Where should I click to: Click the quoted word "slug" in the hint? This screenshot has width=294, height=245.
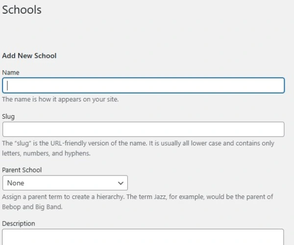pos(23,144)
